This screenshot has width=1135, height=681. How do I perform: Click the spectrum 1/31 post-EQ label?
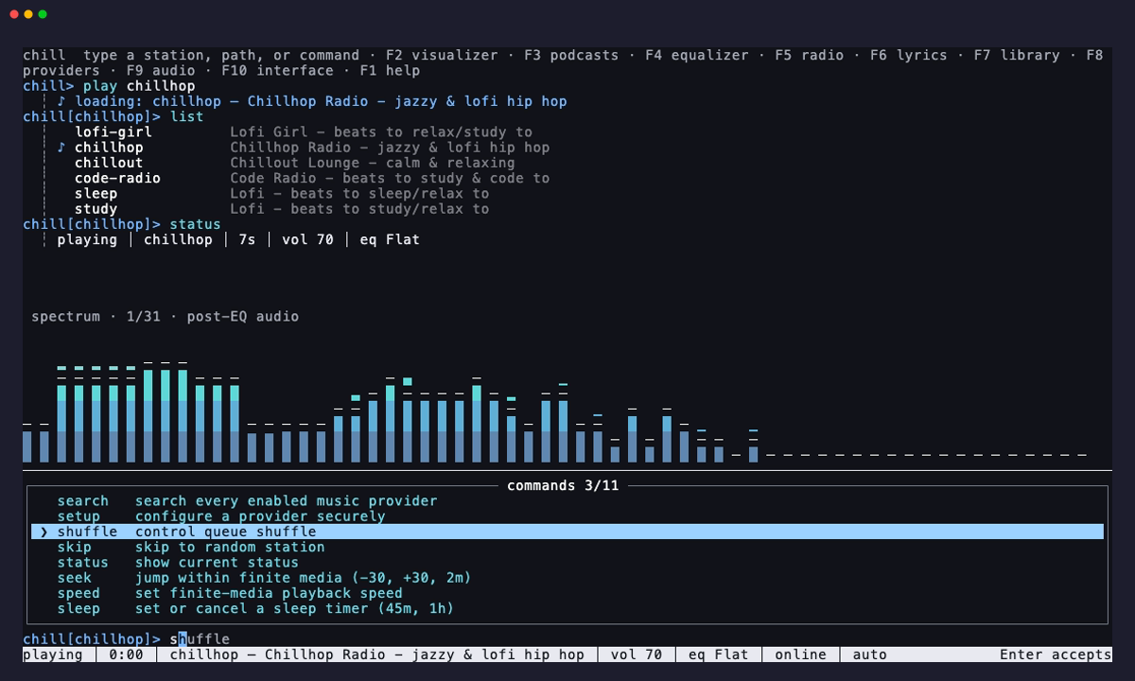[165, 317]
